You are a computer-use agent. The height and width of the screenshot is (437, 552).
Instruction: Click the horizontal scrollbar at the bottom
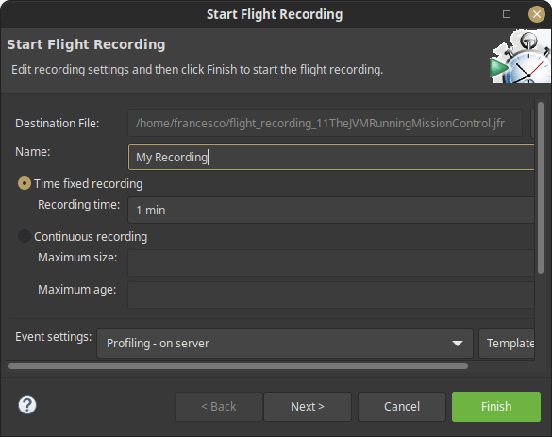tap(239, 366)
